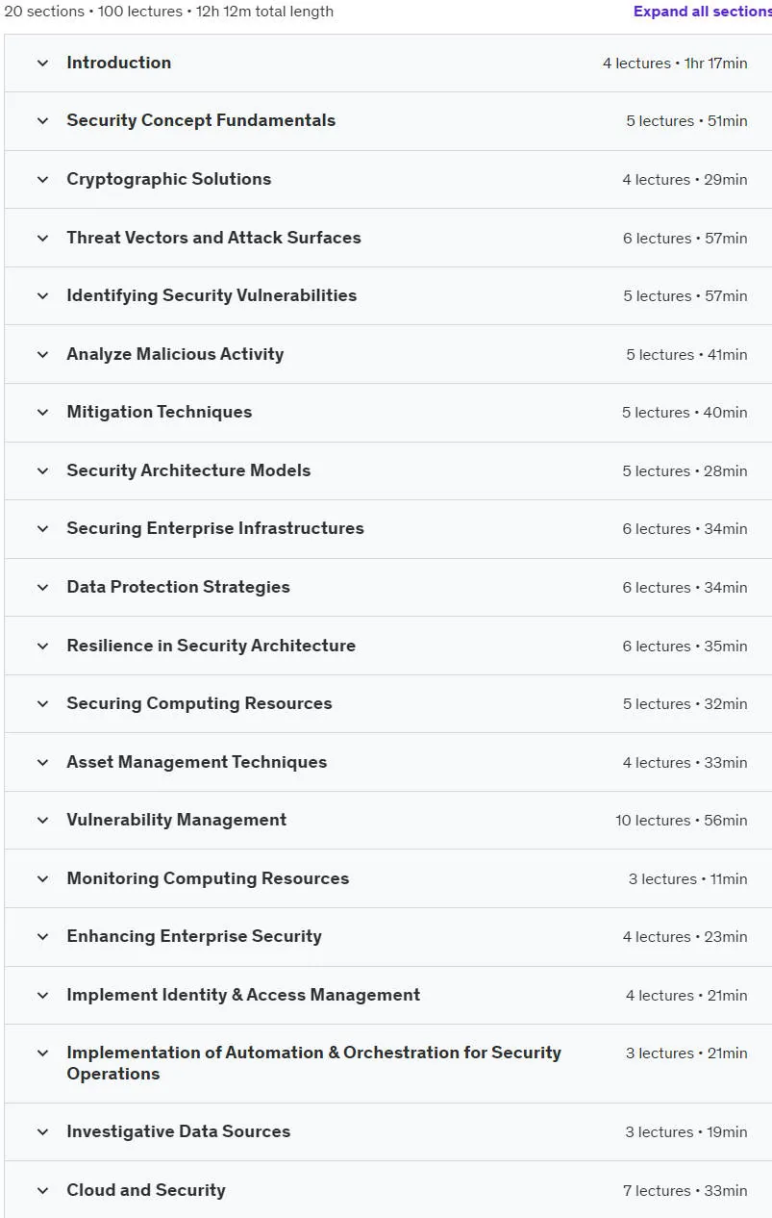Image resolution: width=772 pixels, height=1218 pixels.
Task: Click the Security Architecture Models chevron
Action: (x=42, y=471)
